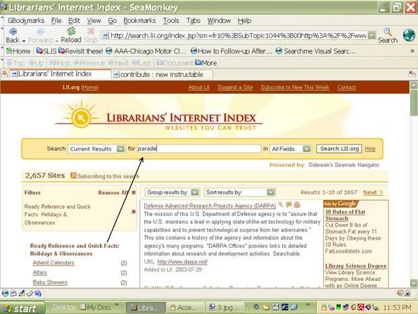Screen dimensions: 418x314
Task: Click the Reload icon
Action: (x=71, y=31)
